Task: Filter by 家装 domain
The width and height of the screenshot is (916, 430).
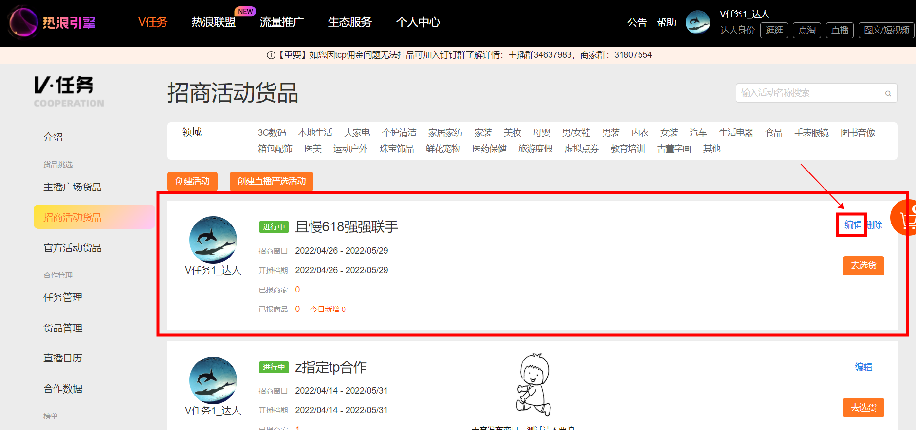Action: coord(483,133)
